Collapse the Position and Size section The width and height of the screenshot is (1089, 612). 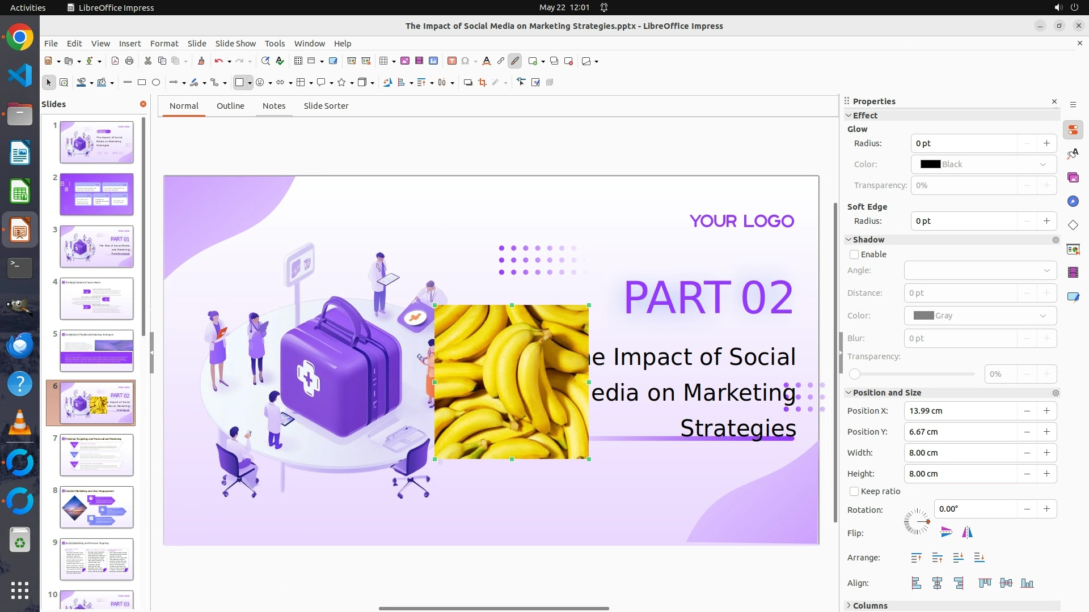point(887,393)
